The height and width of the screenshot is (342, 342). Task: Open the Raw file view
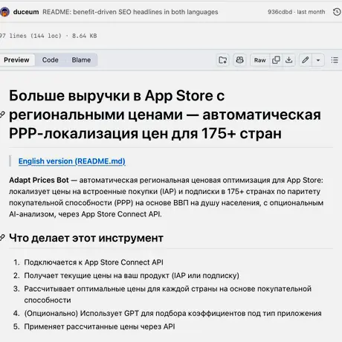click(259, 60)
